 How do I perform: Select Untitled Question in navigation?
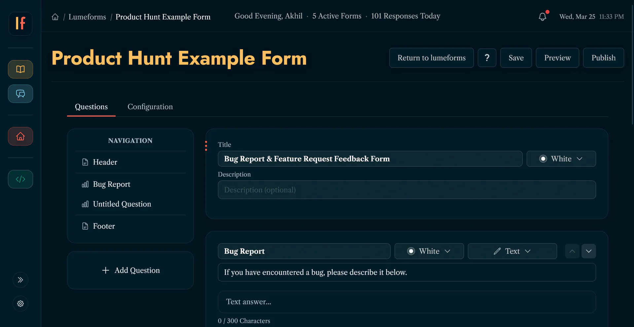point(130,204)
